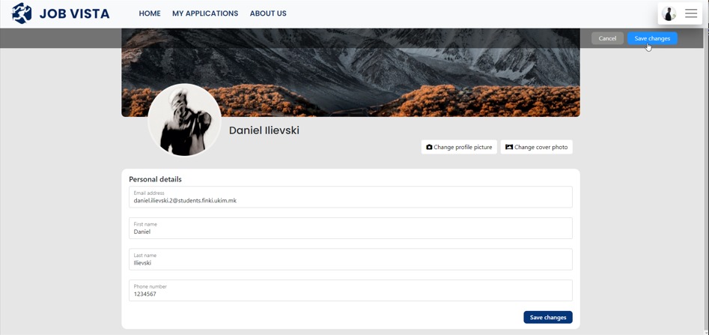Open the hamburger menu in the navbar
The width and height of the screenshot is (709, 335).
[690, 13]
